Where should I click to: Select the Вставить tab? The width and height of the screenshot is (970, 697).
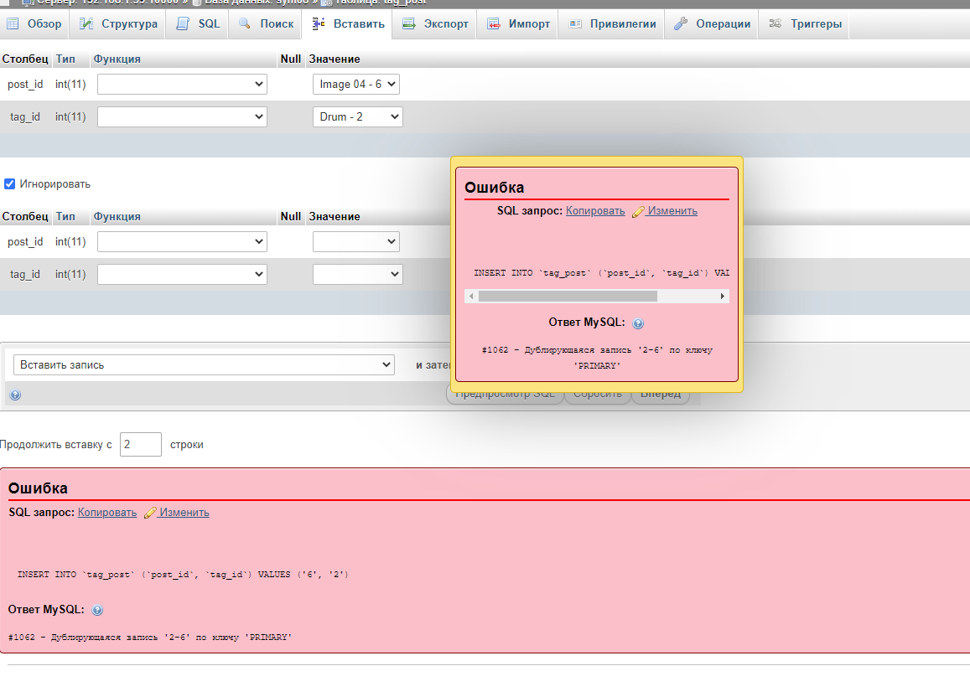[348, 24]
